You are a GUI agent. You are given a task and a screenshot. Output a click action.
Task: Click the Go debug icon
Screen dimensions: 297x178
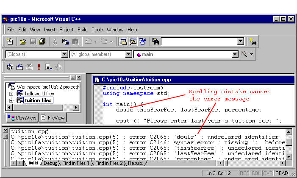[x=49, y=67]
